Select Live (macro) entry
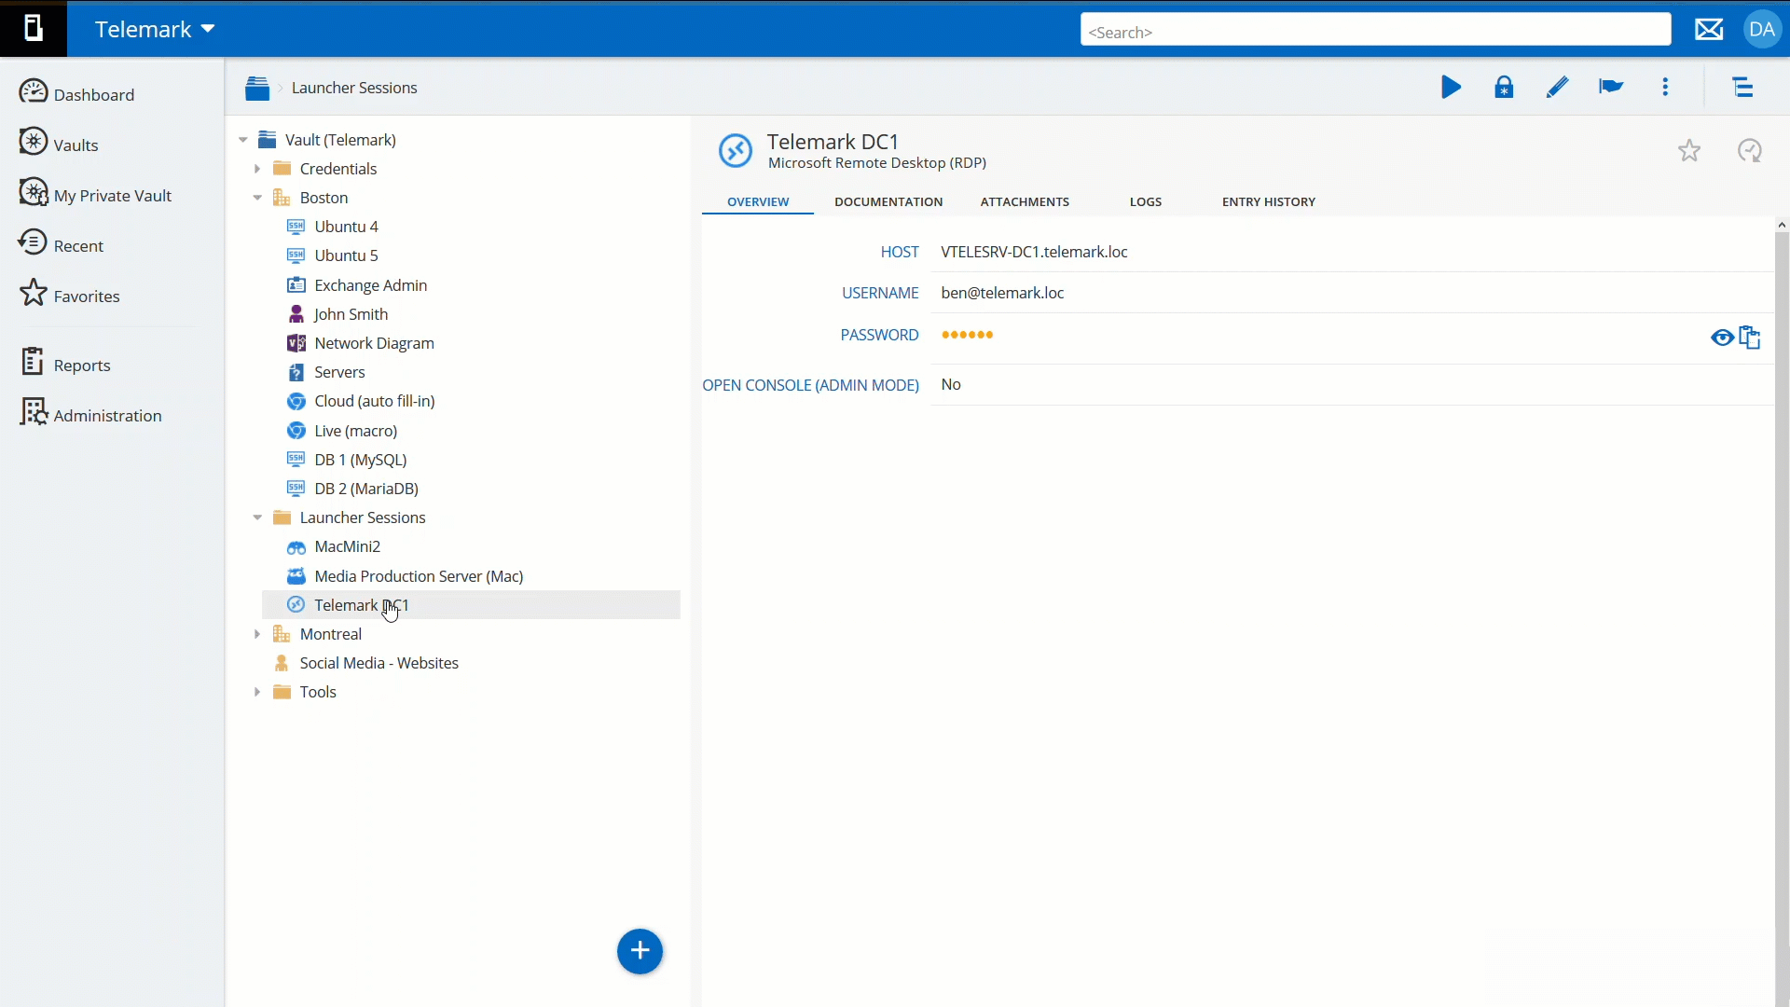 [x=355, y=431]
